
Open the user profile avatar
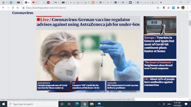click(x=183, y=8)
